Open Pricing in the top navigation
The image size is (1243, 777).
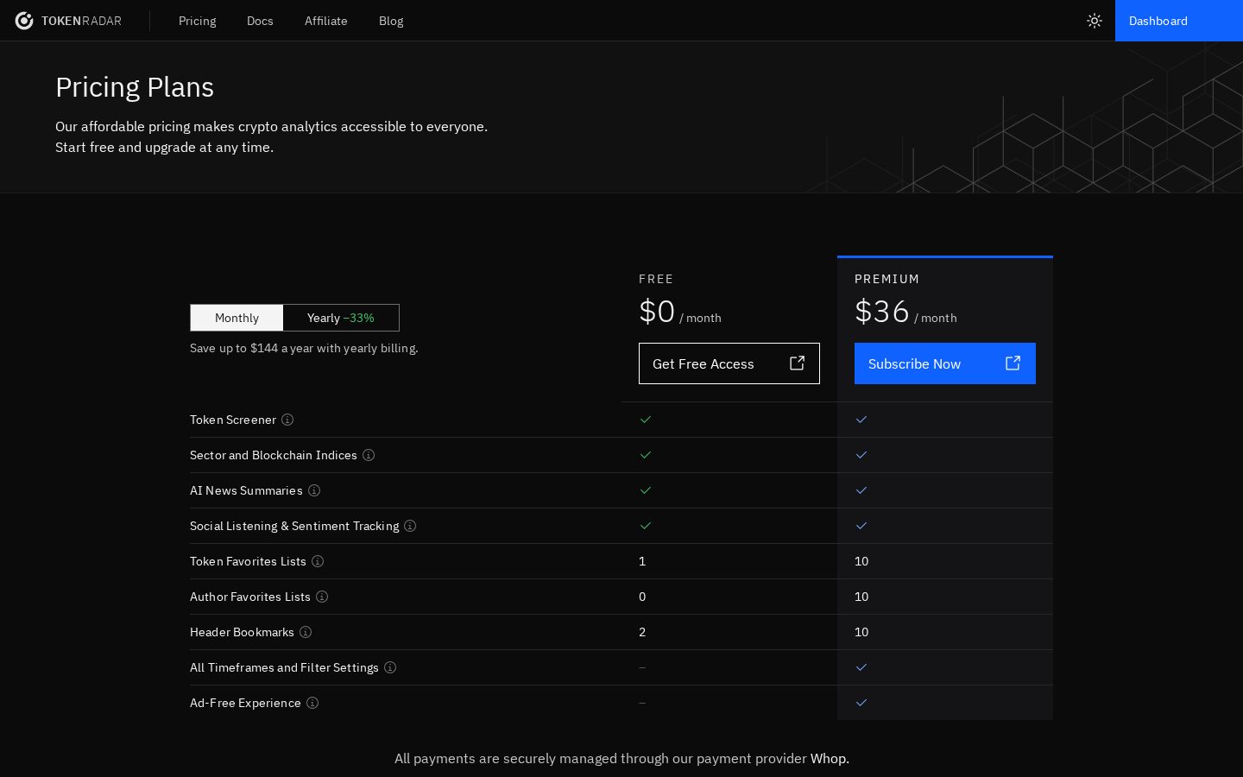tap(198, 21)
